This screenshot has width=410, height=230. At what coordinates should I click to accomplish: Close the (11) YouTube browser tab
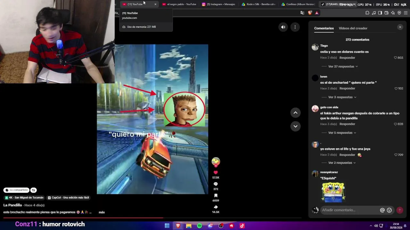tap(155, 4)
